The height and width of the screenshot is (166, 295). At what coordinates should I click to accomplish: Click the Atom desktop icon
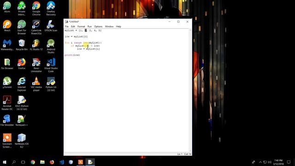(7, 7)
